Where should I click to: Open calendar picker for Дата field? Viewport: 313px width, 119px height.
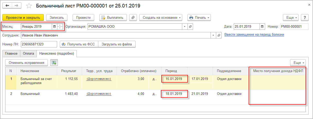tap(262, 26)
